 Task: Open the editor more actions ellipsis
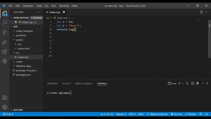[x=206, y=12]
